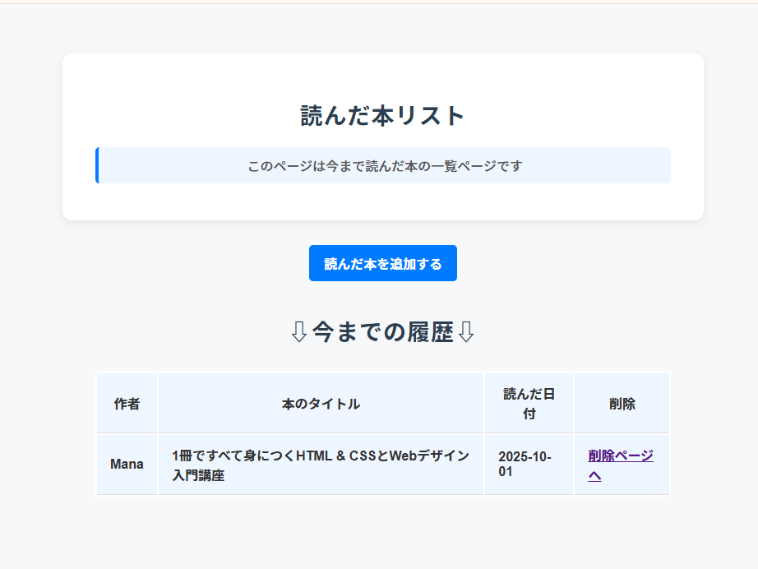Click the 本のタイトル column header
758x569 pixels.
pos(321,404)
